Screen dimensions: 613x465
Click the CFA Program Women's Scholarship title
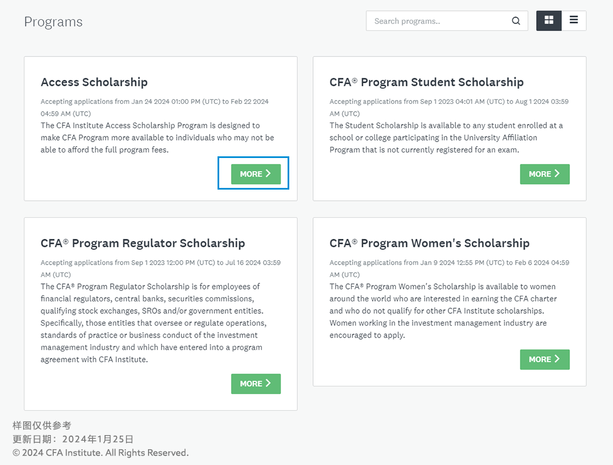pyautogui.click(x=429, y=243)
